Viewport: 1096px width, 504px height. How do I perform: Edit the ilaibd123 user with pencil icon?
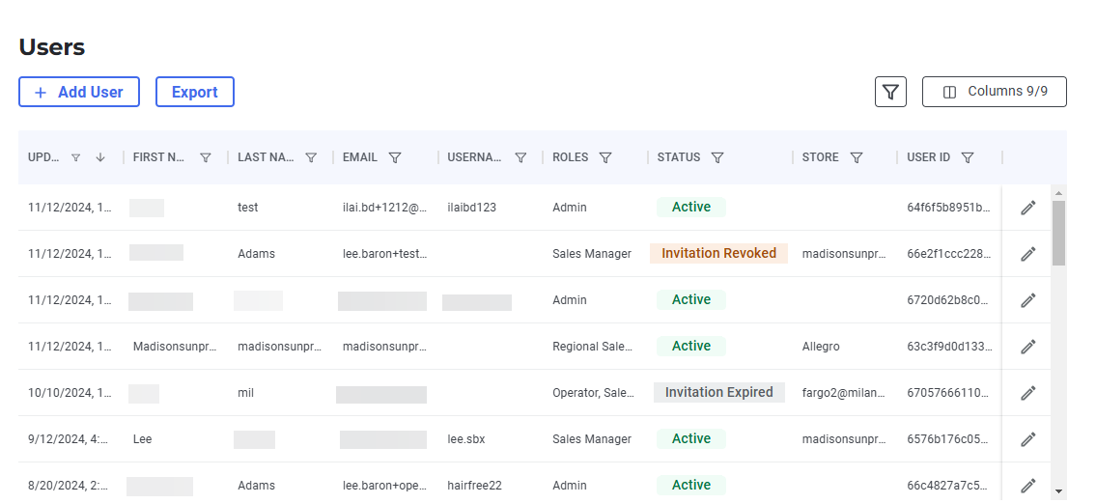(1027, 208)
